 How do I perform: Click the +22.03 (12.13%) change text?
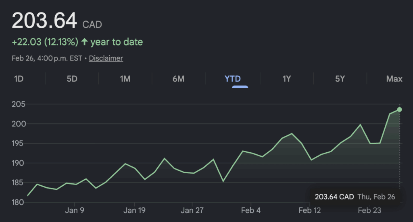click(45, 42)
